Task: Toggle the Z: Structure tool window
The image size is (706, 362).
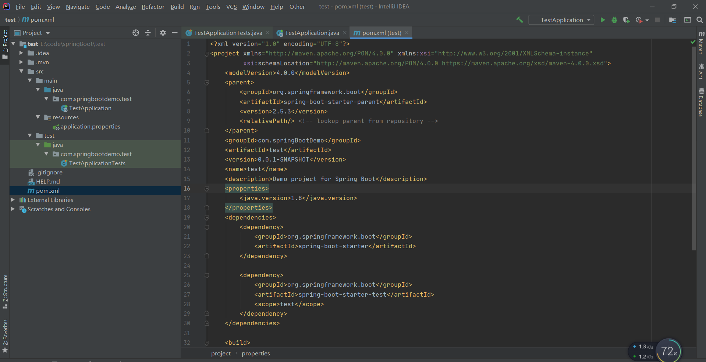Action: [5, 292]
